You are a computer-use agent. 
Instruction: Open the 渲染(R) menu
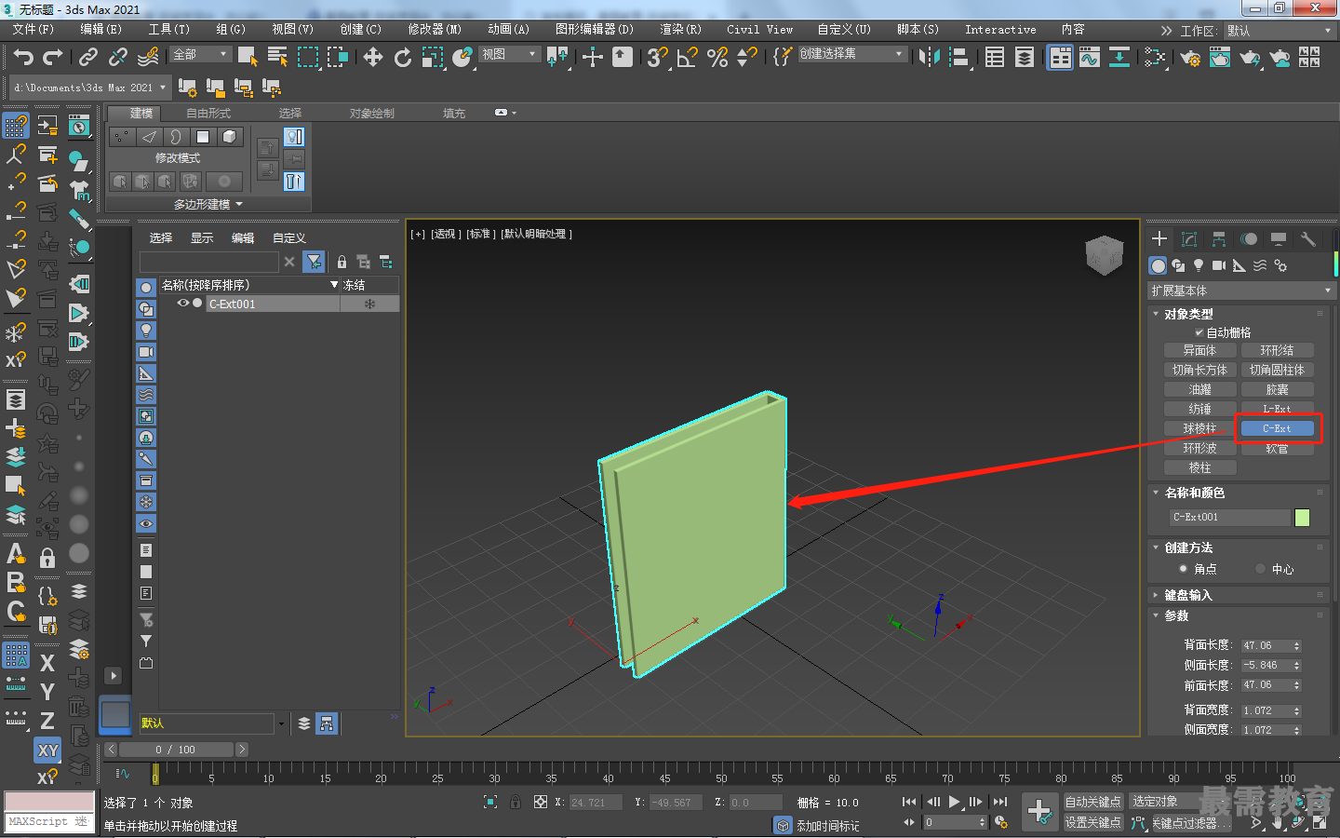pyautogui.click(x=680, y=30)
